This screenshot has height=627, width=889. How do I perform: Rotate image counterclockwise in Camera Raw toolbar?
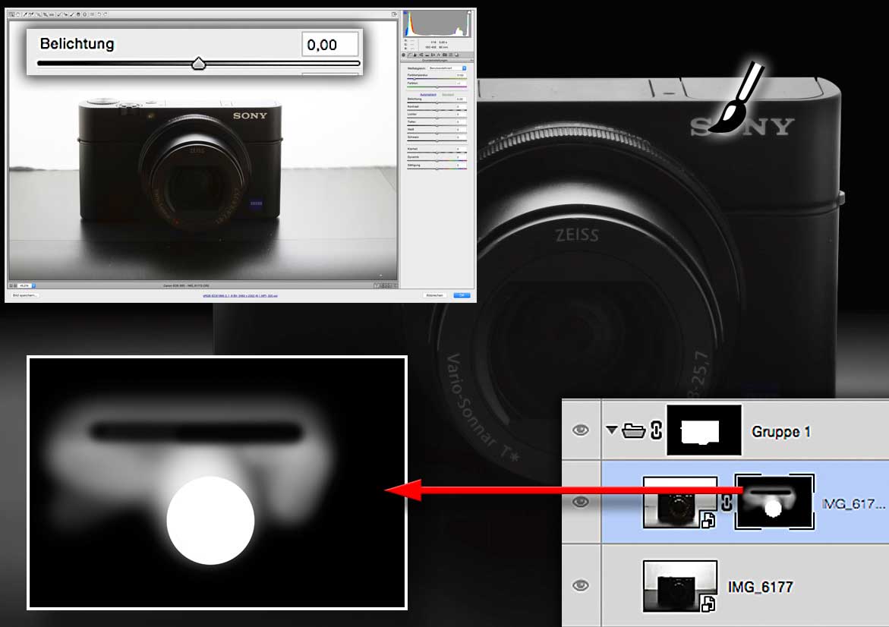tap(99, 14)
